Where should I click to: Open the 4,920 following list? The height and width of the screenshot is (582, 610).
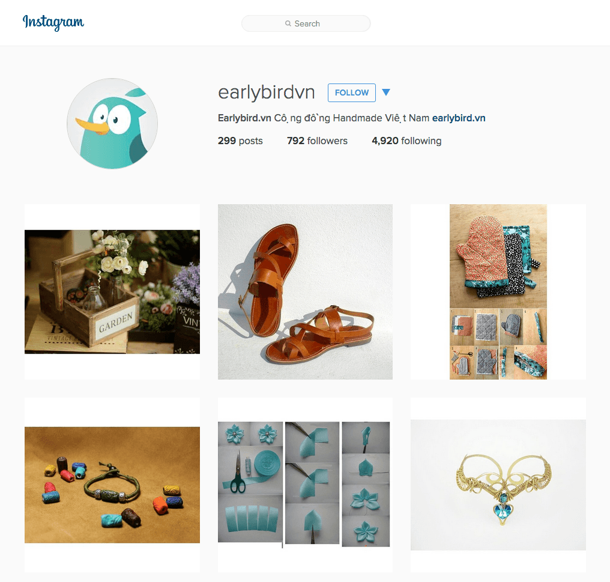pyautogui.click(x=406, y=141)
